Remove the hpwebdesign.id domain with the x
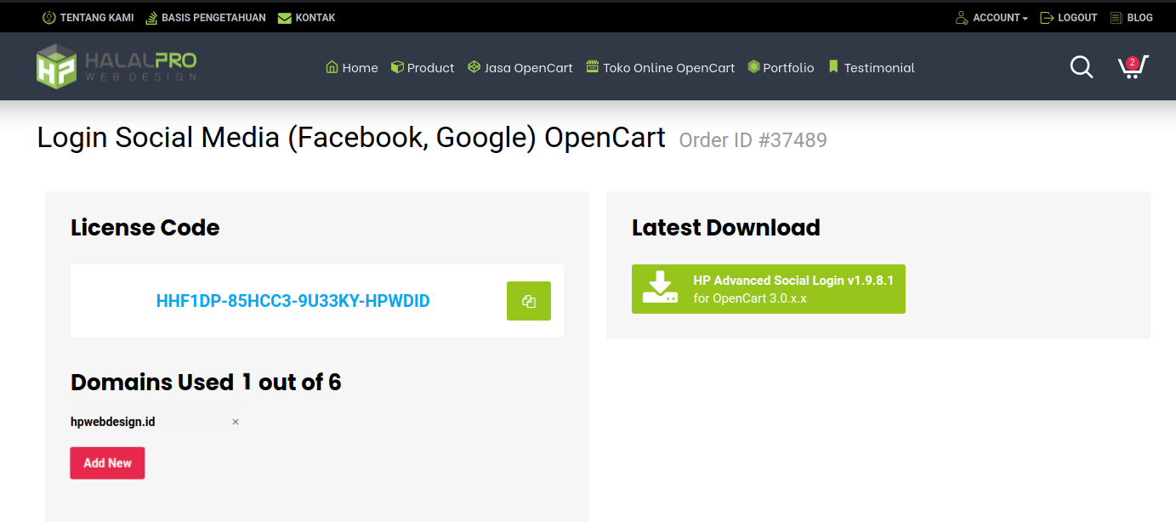The image size is (1176, 522). point(236,422)
